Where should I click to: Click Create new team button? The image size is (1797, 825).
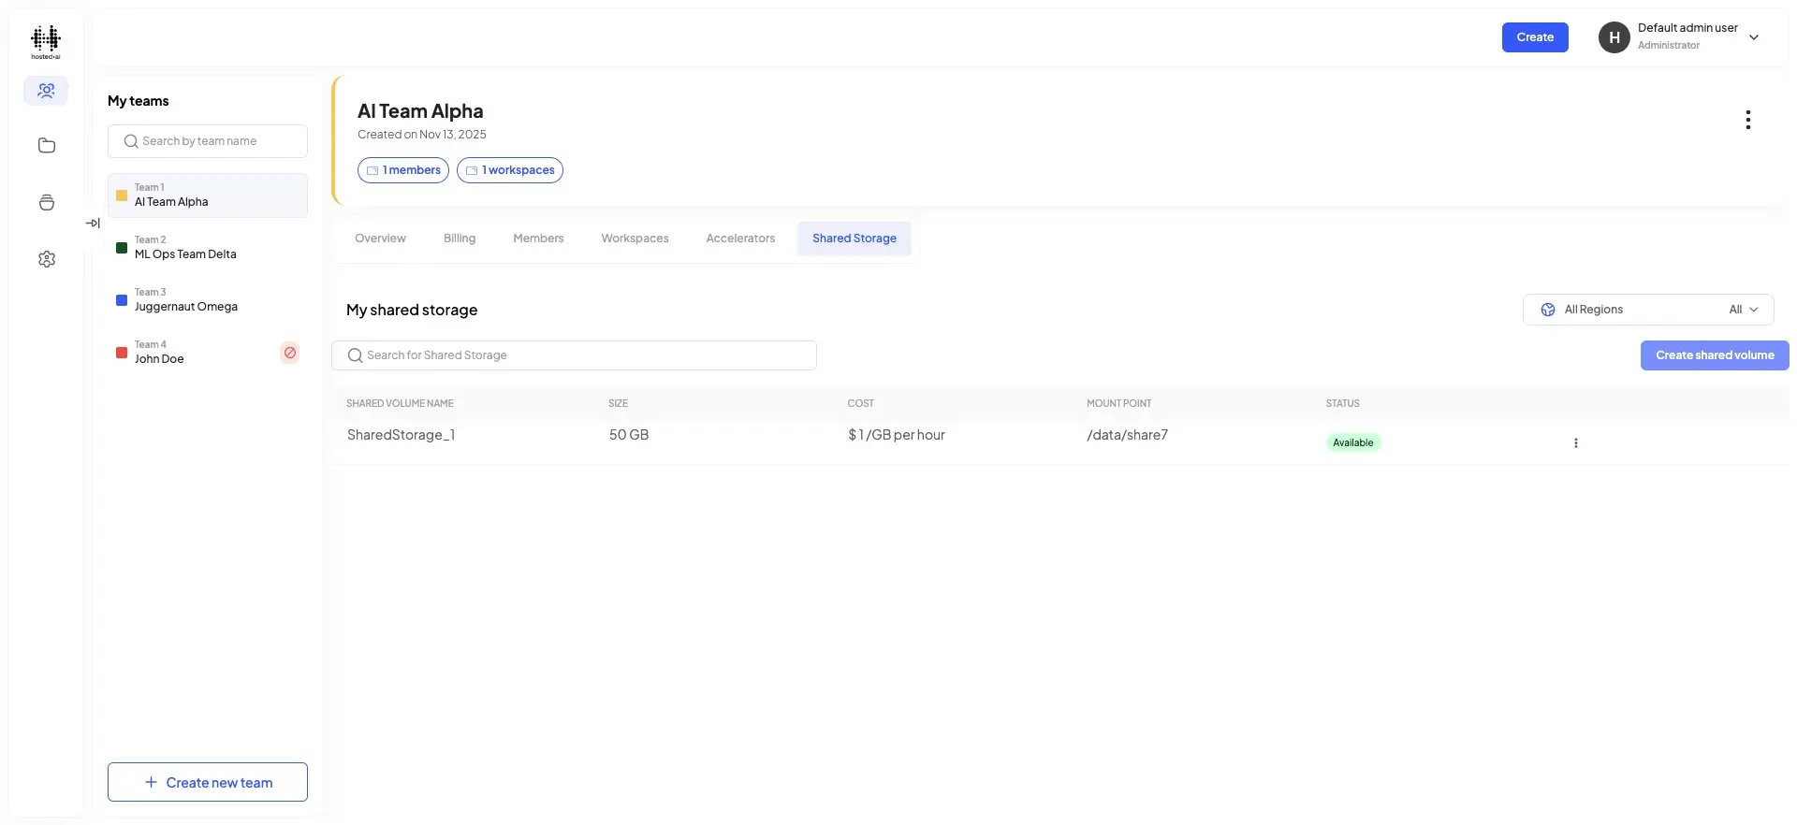pyautogui.click(x=208, y=782)
